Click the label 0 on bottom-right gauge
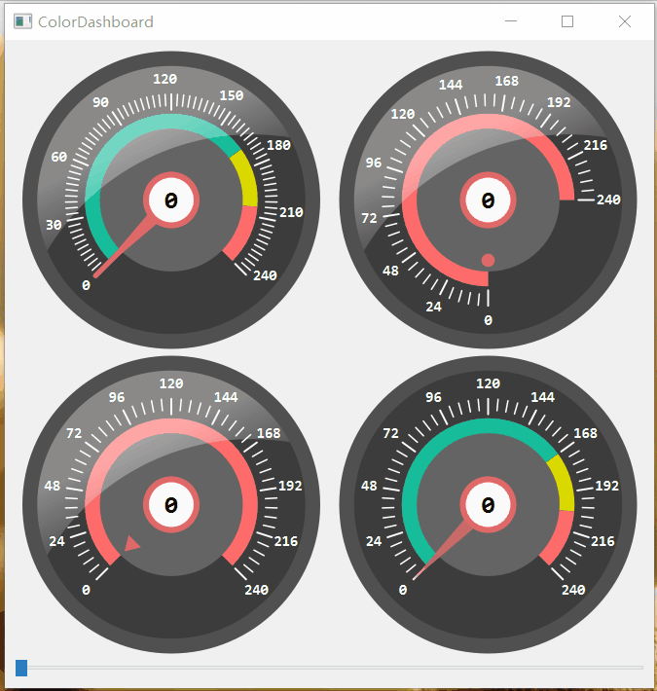Viewport: 657px width, 691px height. click(403, 590)
